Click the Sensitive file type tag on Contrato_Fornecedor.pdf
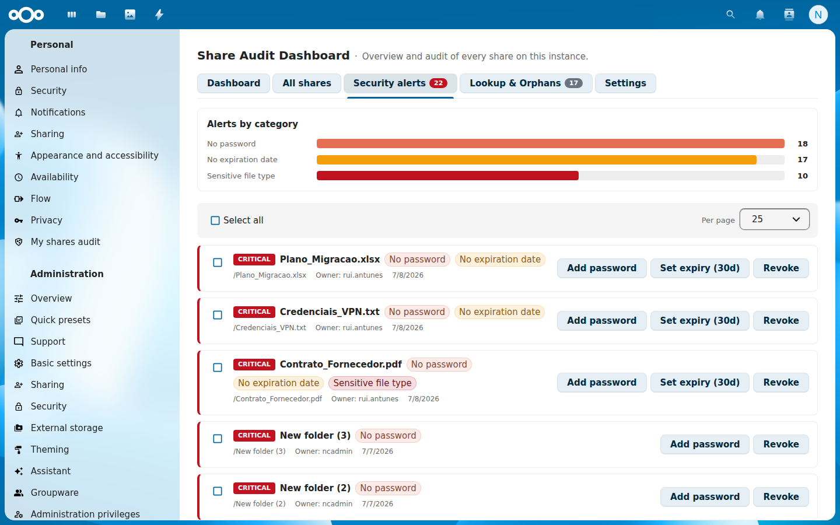840x525 pixels. pos(372,383)
